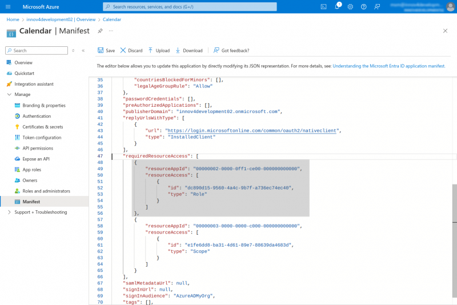Image resolution: width=457 pixels, height=305 pixels.
Task: Open API permissions
Action: click(38, 149)
